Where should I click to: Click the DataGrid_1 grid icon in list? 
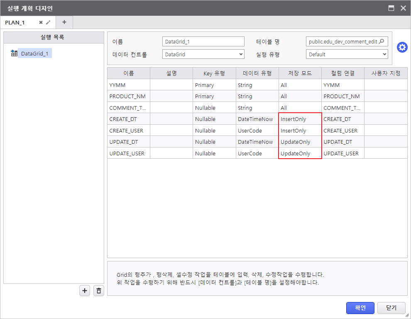14,53
